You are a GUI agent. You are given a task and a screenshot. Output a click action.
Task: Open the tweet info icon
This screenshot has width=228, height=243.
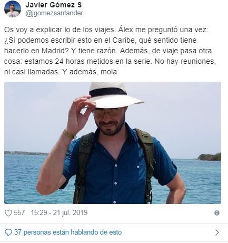tap(217, 213)
